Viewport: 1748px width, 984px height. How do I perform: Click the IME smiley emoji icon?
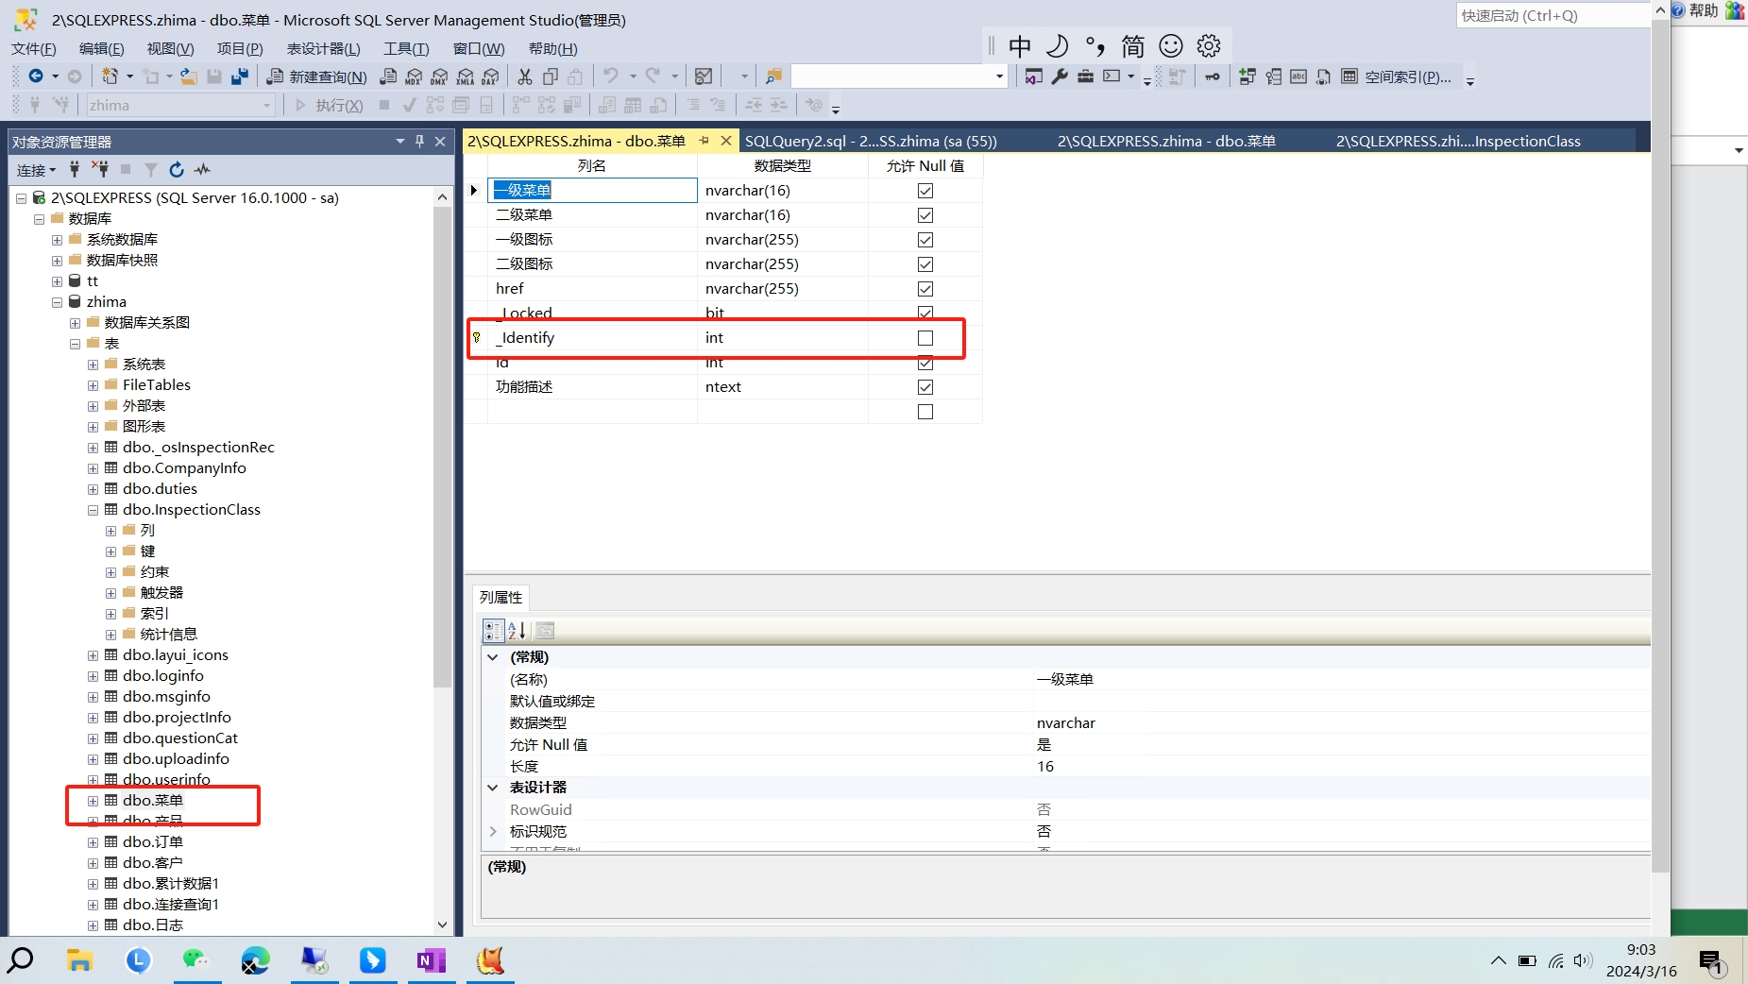(x=1171, y=46)
